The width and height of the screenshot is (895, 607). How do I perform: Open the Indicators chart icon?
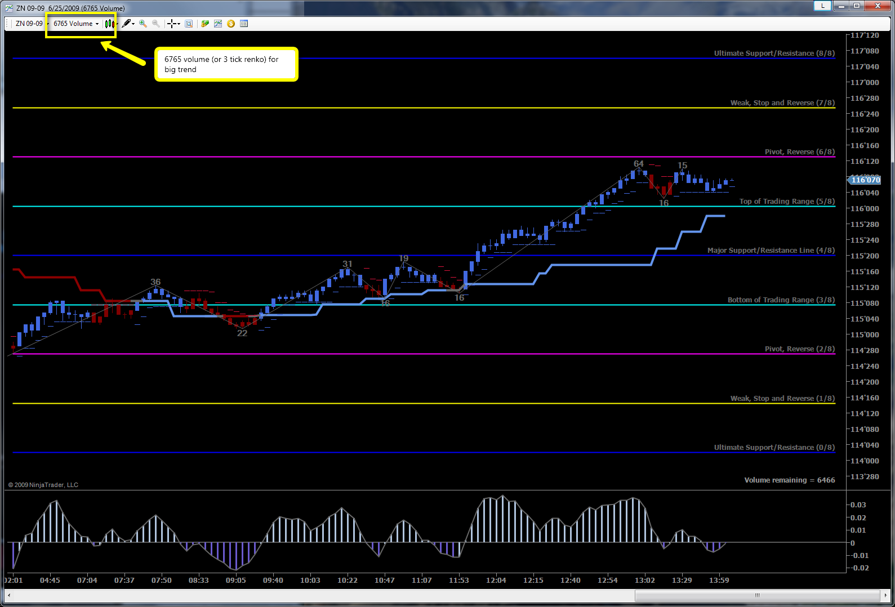click(218, 24)
